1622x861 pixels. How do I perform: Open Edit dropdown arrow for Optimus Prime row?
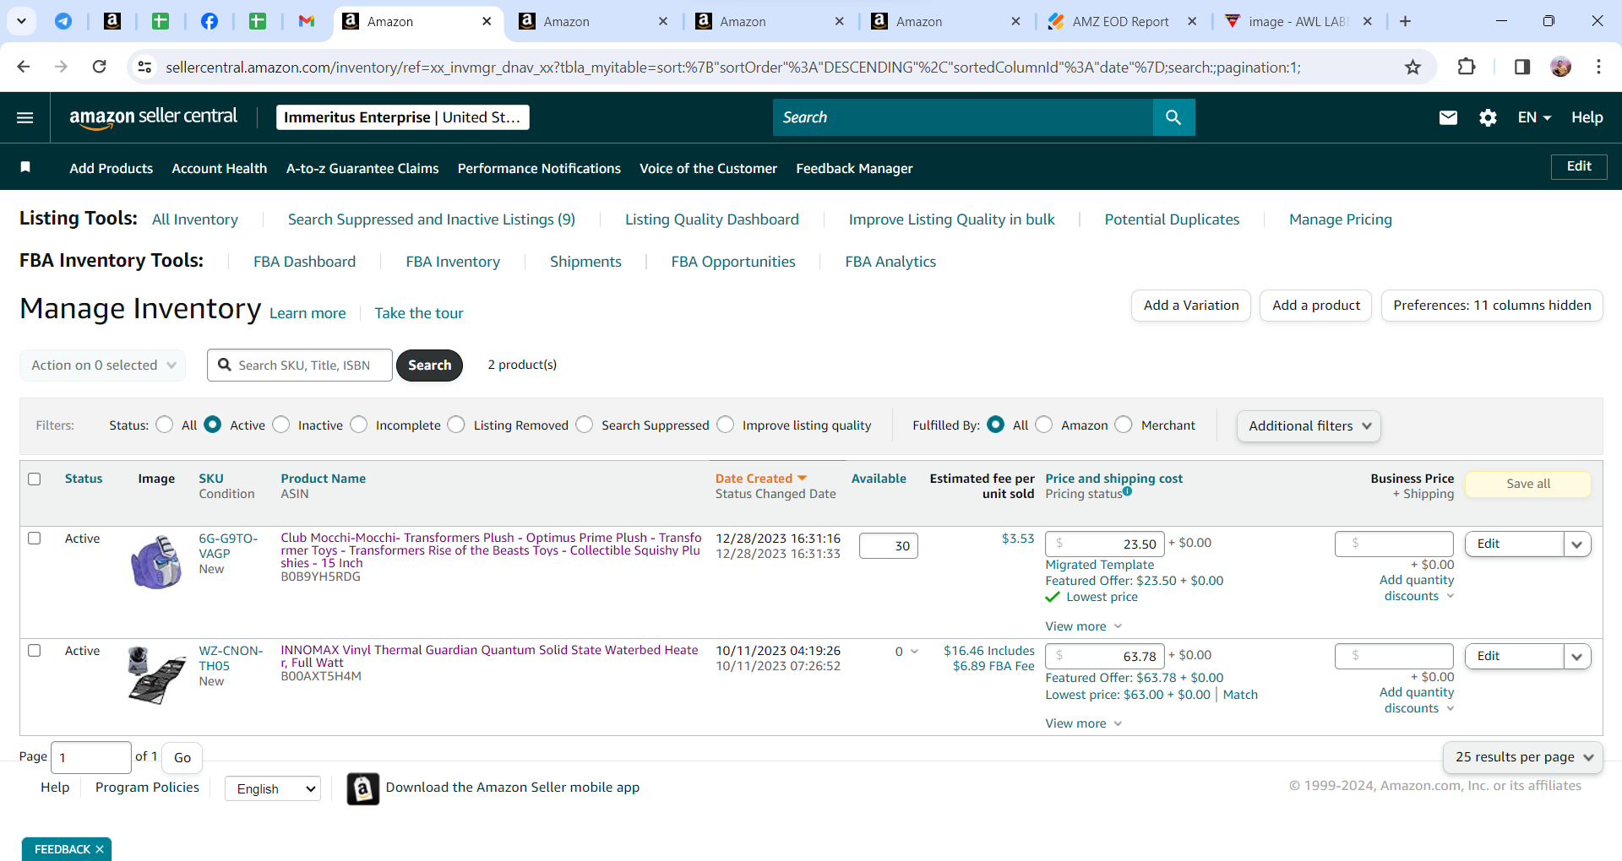point(1577,544)
